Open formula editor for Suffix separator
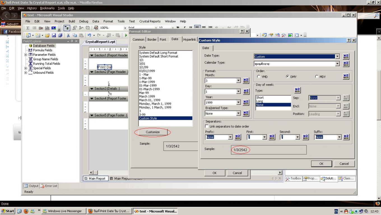The image size is (381, 215). pos(346,137)
